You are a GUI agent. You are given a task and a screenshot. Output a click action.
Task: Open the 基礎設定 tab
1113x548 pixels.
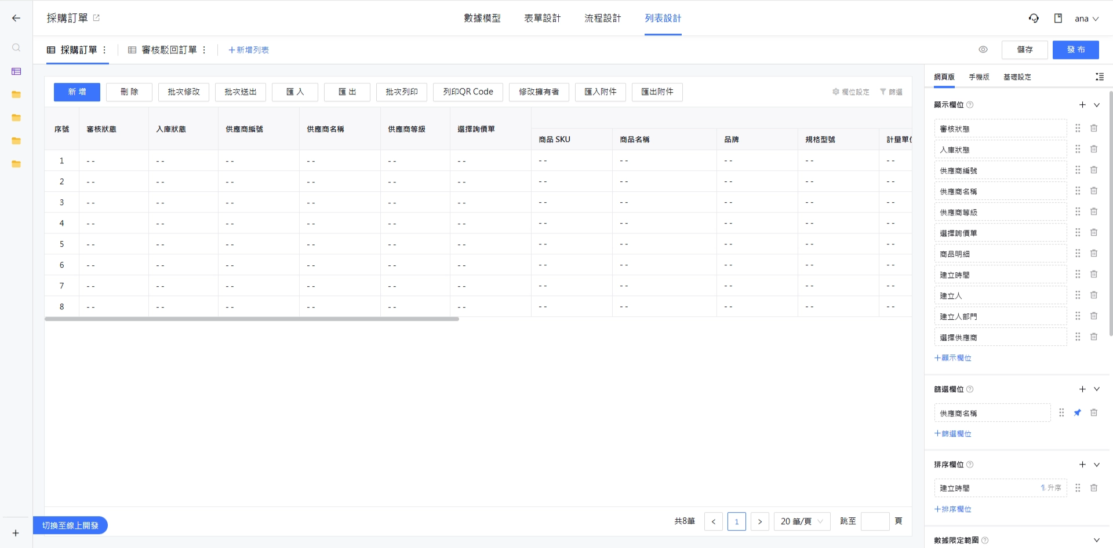1017,76
